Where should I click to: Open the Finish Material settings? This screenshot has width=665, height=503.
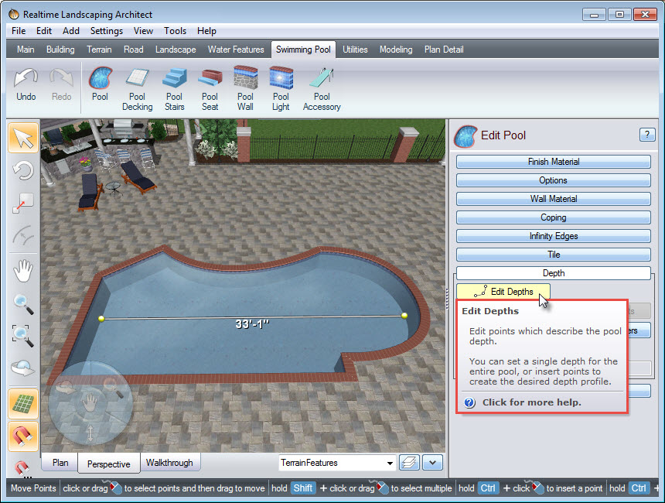pyautogui.click(x=553, y=162)
